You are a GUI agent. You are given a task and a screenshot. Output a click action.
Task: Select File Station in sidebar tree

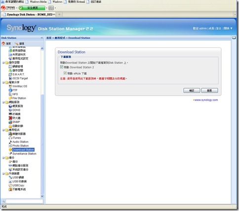point(19,98)
